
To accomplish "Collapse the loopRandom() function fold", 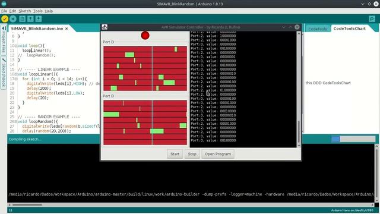I will tap(16, 121).
